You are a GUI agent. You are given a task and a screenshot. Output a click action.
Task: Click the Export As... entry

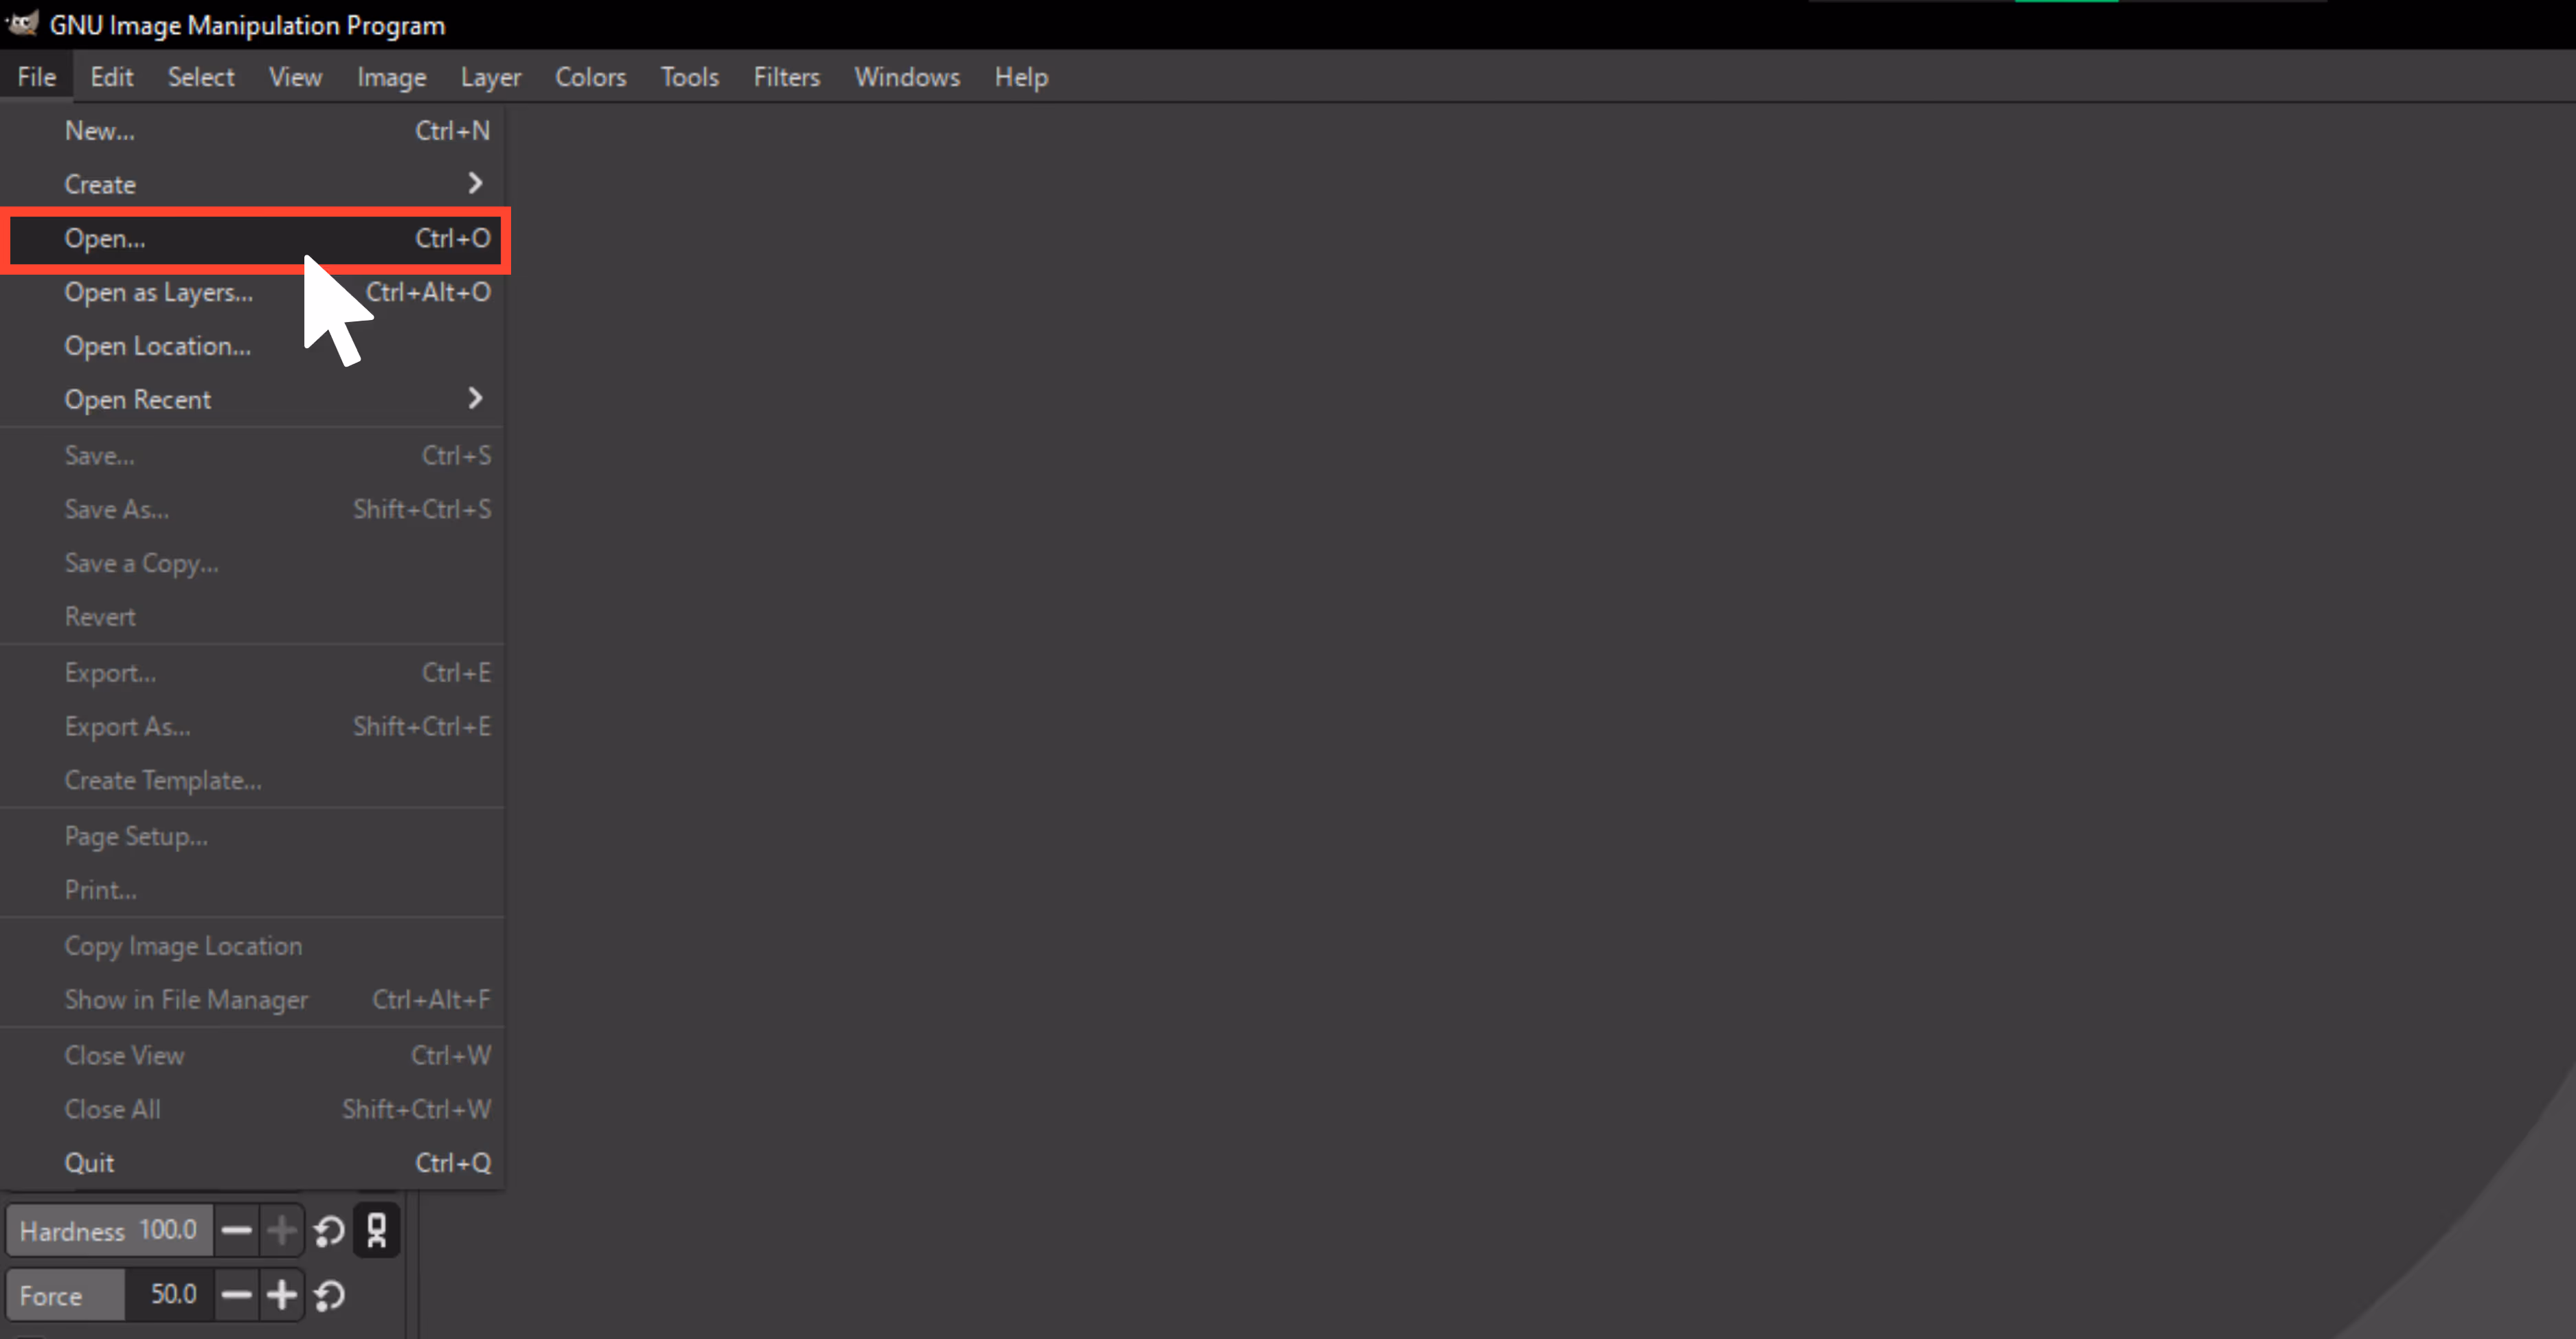click(x=252, y=726)
